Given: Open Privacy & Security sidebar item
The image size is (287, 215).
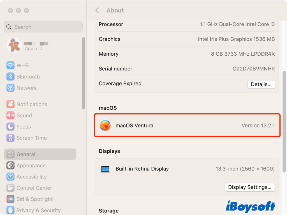Looking at the screenshot, I should pos(38,210).
